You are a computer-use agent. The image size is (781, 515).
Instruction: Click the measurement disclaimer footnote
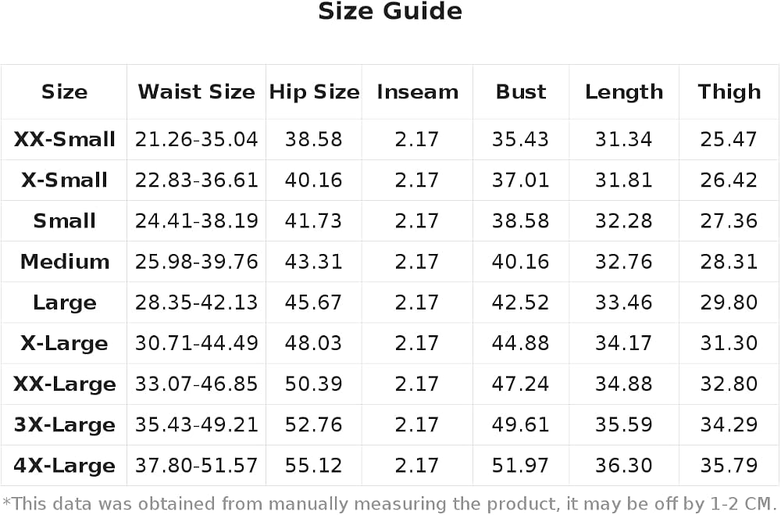tap(390, 504)
